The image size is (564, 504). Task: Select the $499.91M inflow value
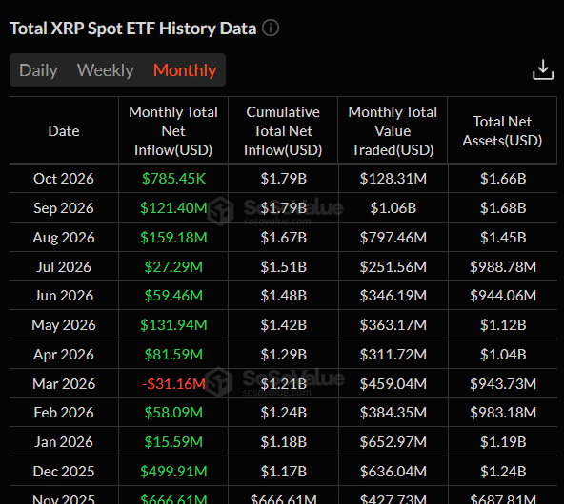173,471
